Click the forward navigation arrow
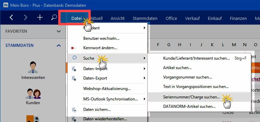This screenshot has height=122, width=260. (x=25, y=17)
